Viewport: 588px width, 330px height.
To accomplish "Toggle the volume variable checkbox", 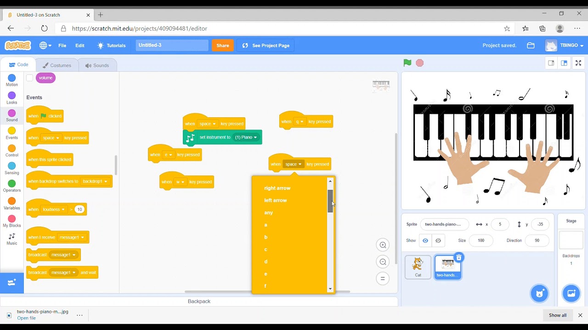I will pos(29,78).
